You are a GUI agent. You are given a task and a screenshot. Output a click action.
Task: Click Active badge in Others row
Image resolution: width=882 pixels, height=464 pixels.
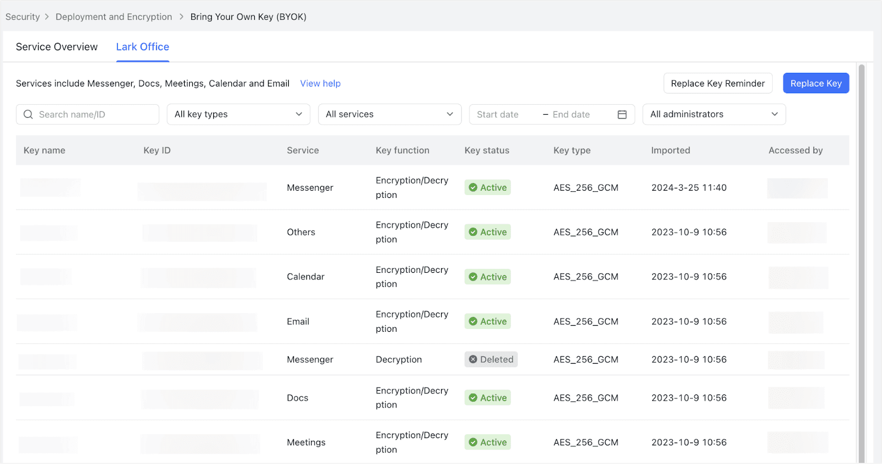click(487, 232)
